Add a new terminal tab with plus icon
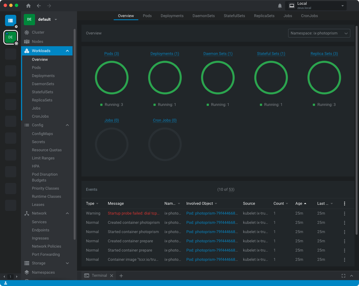Screen dimensions: 359x286 coord(121,276)
